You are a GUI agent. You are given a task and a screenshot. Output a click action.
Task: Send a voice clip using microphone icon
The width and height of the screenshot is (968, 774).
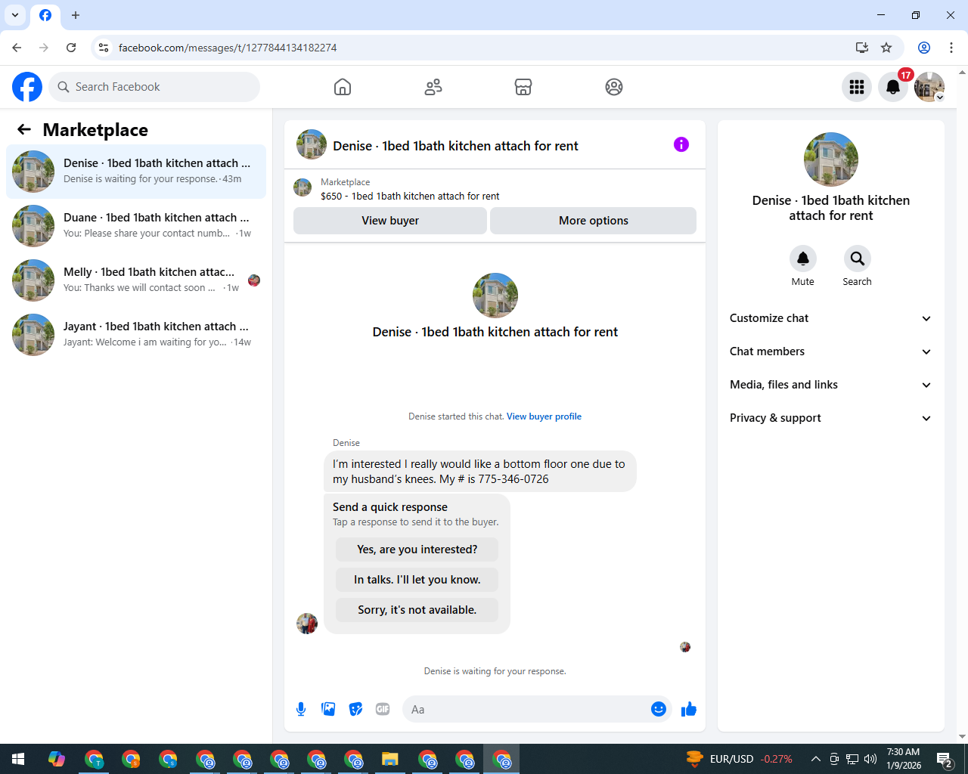[301, 709]
